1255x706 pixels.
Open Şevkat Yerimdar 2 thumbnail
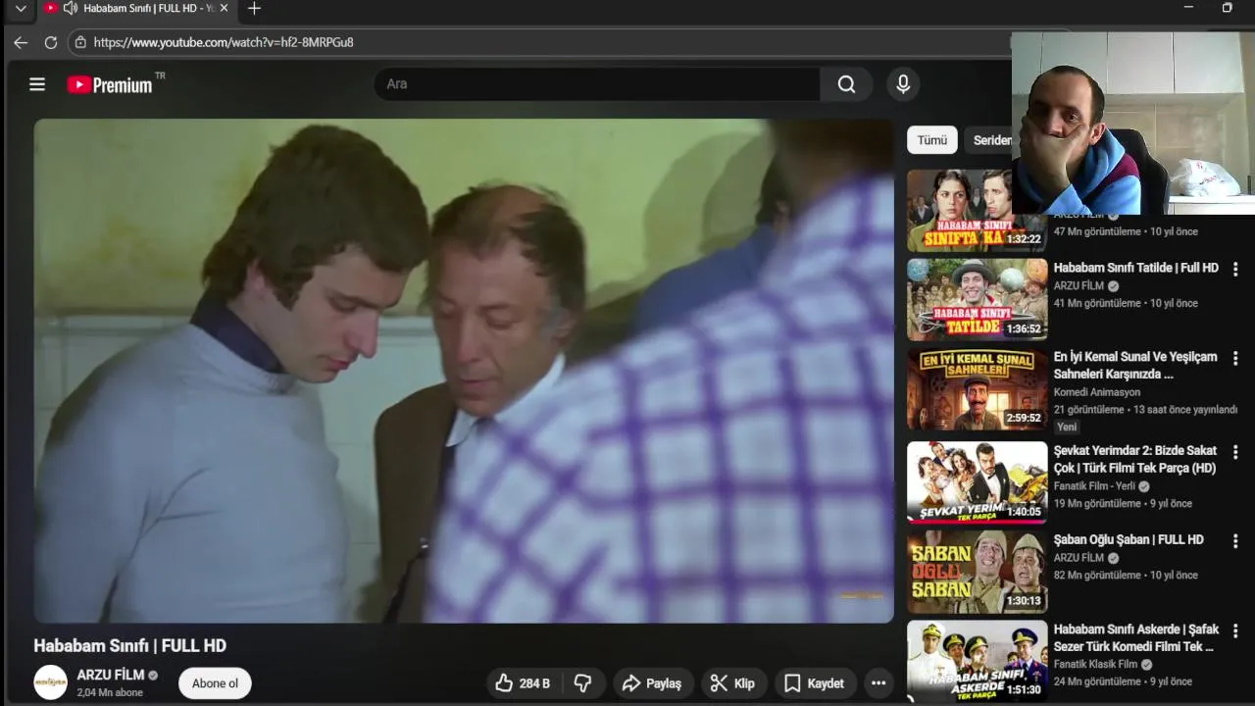click(x=978, y=481)
